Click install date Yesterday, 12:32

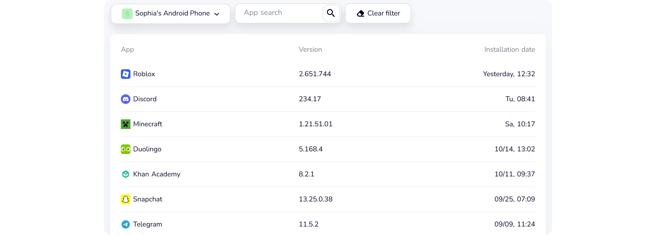tap(509, 74)
